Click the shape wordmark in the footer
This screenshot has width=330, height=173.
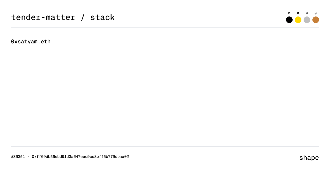(x=309, y=158)
